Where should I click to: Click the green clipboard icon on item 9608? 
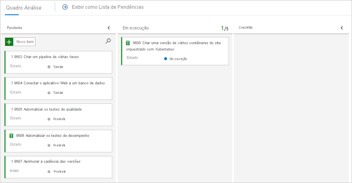point(128,43)
